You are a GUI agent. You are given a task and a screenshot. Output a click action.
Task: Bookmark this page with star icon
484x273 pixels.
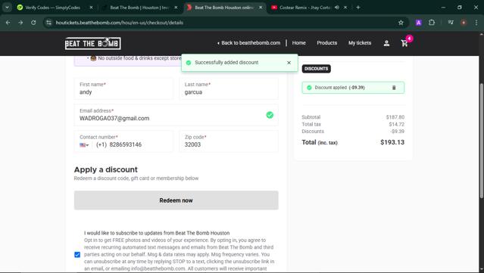[x=401, y=23]
